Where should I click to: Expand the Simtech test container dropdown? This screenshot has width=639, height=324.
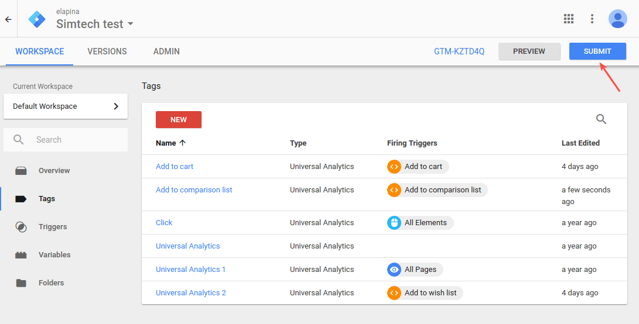pyautogui.click(x=95, y=24)
